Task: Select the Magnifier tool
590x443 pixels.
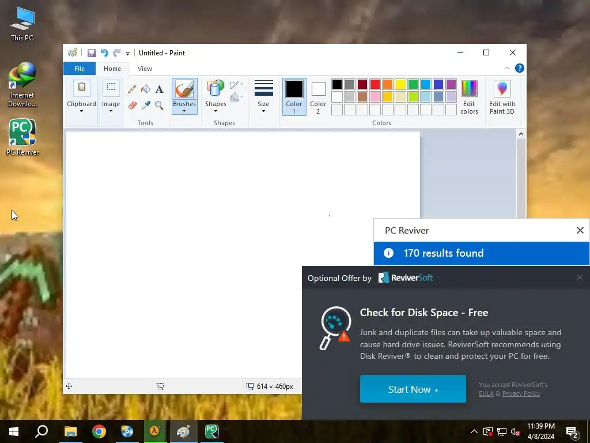Action: (x=159, y=105)
